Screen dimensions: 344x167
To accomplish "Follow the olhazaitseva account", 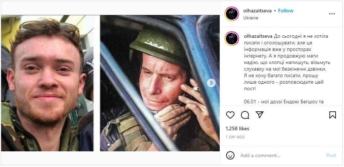I will [286, 11].
